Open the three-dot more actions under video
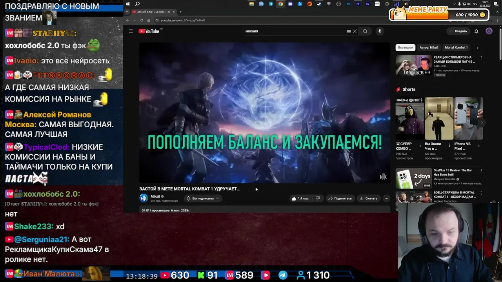Screen dimensions: 502x282 386,199
